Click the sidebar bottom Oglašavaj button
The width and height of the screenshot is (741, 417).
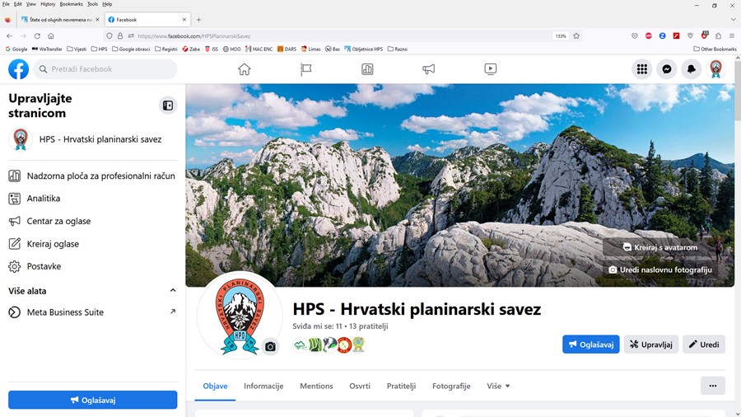92,400
